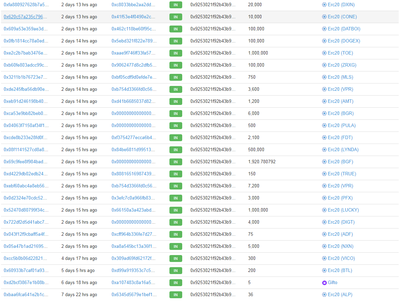Open sender address 0x80816516987439

[x=133, y=174]
